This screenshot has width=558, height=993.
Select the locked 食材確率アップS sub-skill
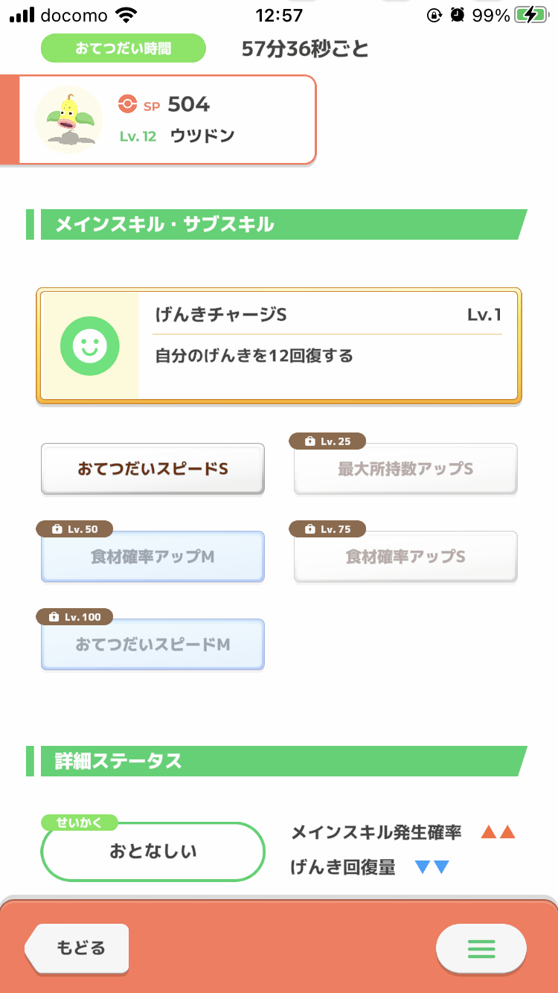coord(405,557)
